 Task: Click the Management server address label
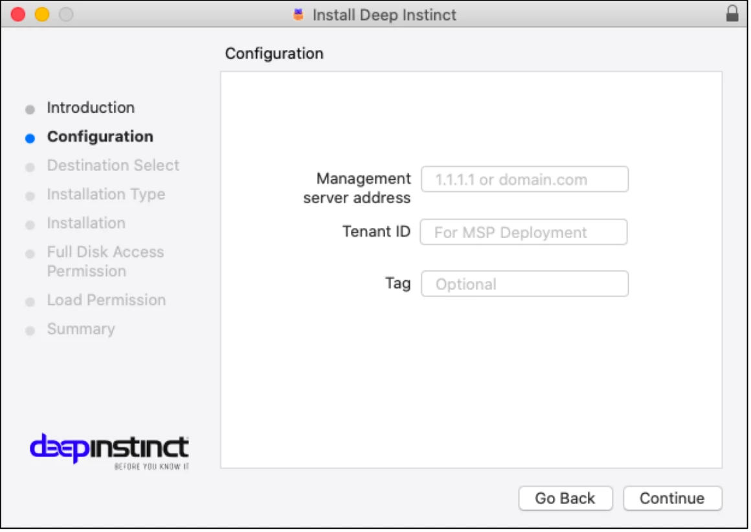point(358,188)
